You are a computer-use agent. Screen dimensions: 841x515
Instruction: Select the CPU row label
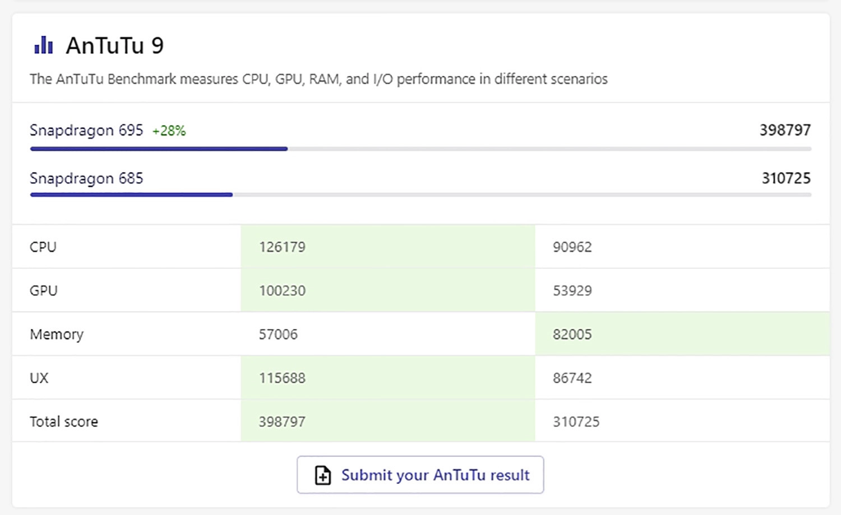43,247
